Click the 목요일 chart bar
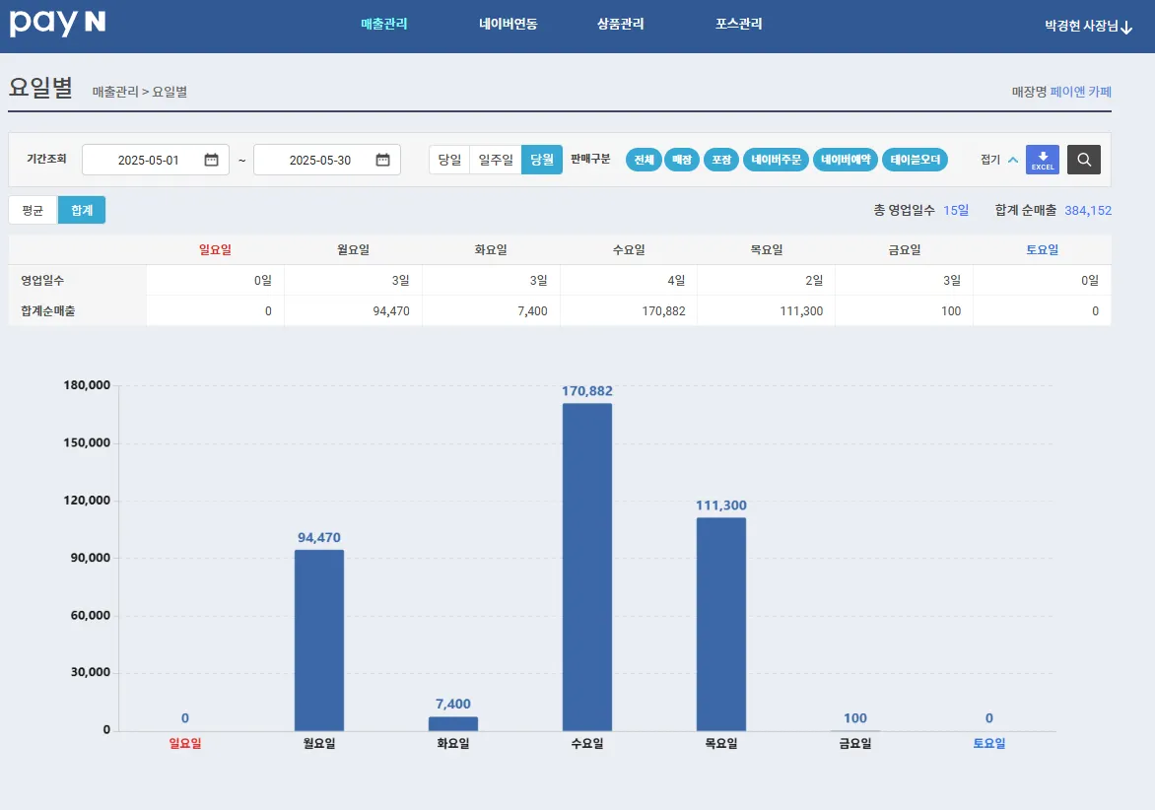1155x810 pixels. click(x=721, y=625)
